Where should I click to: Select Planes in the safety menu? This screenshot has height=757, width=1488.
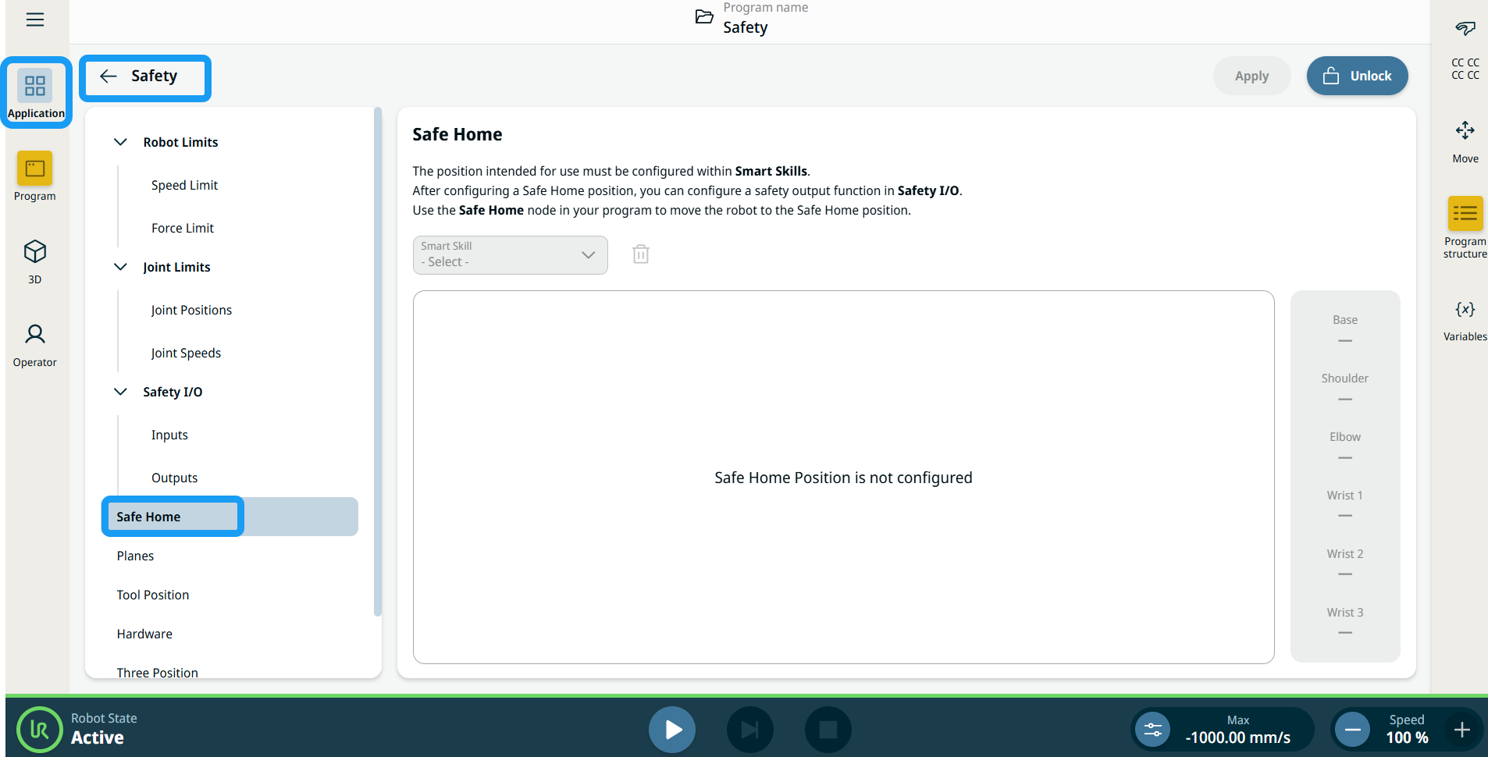136,556
